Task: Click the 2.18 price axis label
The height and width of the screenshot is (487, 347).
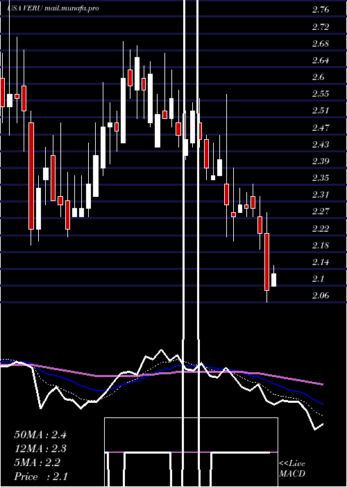Action: click(321, 246)
